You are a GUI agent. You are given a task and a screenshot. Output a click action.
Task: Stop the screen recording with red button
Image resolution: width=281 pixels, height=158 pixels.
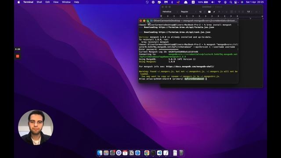(18, 56)
